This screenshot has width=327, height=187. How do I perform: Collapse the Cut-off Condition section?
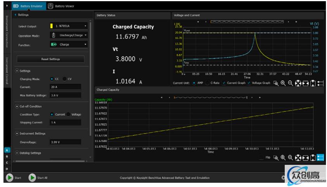pyautogui.click(x=17, y=106)
